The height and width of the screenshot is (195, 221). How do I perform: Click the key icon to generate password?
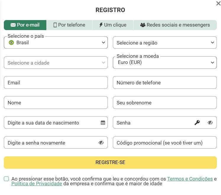[x=197, y=123]
